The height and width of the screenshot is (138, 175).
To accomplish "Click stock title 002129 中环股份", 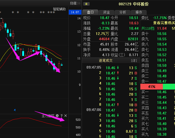I will tap(133, 4).
